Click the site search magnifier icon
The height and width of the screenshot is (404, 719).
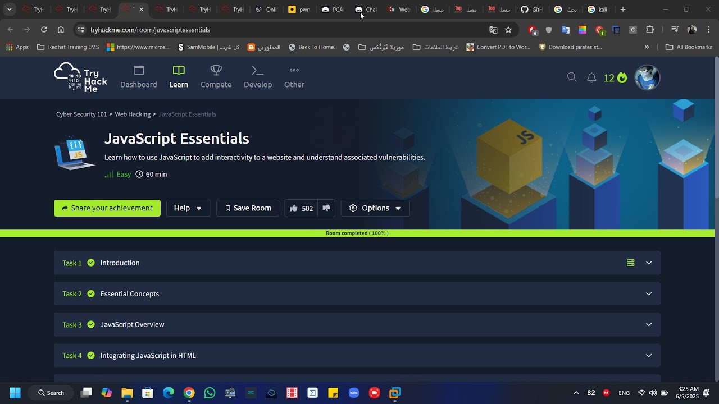pyautogui.click(x=572, y=77)
